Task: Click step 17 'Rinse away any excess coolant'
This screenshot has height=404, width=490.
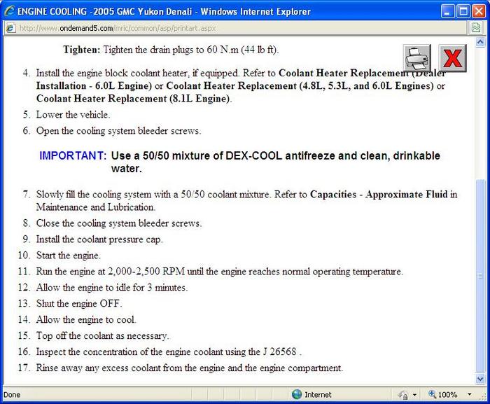Action: click(x=190, y=368)
